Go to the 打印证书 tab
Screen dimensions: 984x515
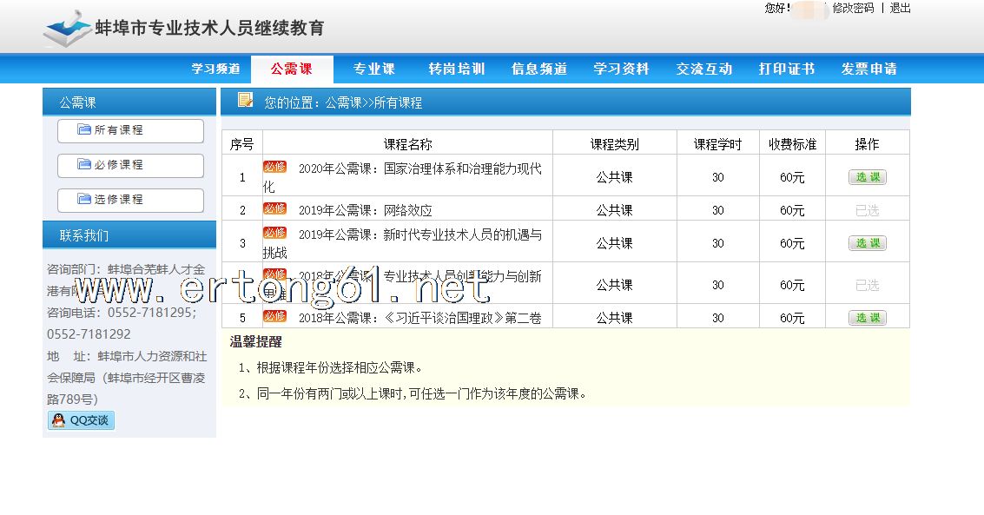pyautogui.click(x=786, y=69)
